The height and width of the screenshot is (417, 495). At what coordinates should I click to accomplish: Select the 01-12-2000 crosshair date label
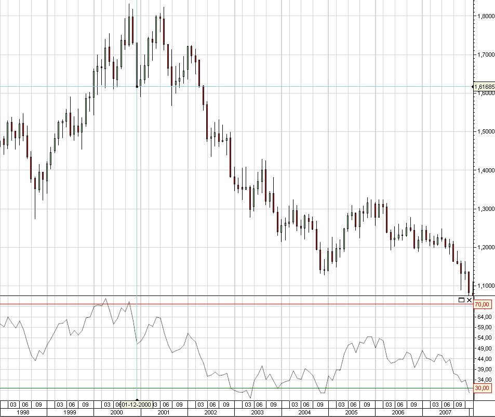pyautogui.click(x=136, y=405)
